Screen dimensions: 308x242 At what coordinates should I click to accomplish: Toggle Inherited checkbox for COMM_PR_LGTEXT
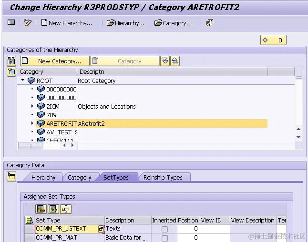[x=164, y=229]
